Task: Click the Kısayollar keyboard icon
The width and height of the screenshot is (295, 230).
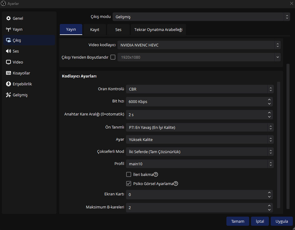Action: [x=8, y=73]
